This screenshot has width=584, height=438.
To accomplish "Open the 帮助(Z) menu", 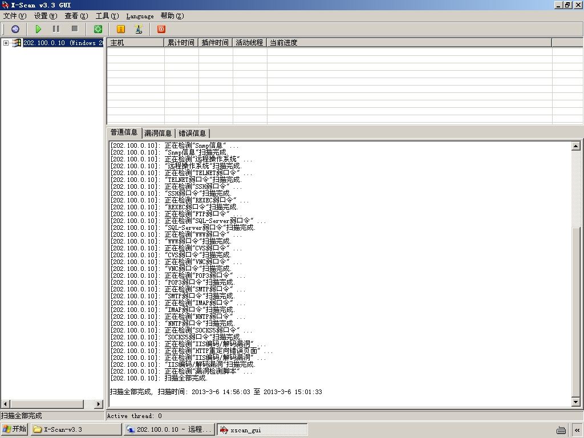I will point(172,15).
